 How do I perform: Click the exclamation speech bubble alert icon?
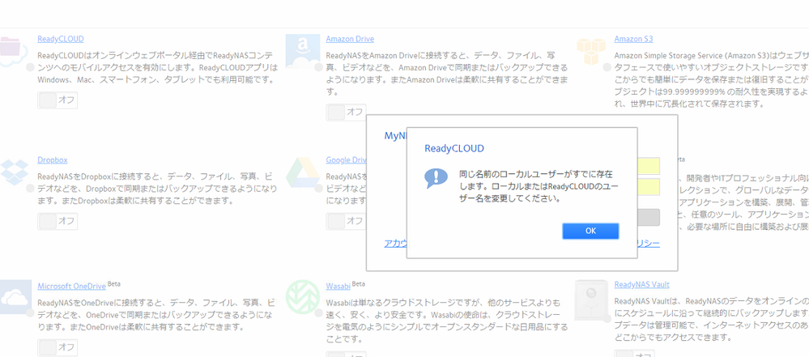[436, 177]
